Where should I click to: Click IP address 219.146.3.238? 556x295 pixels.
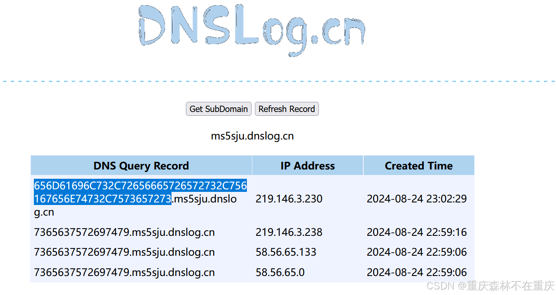click(x=289, y=232)
